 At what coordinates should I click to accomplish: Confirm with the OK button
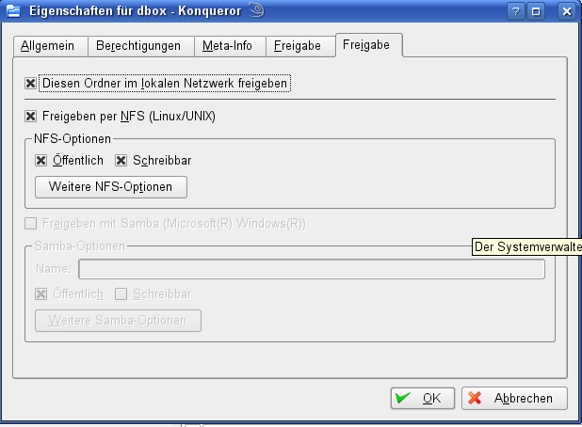pos(423,398)
